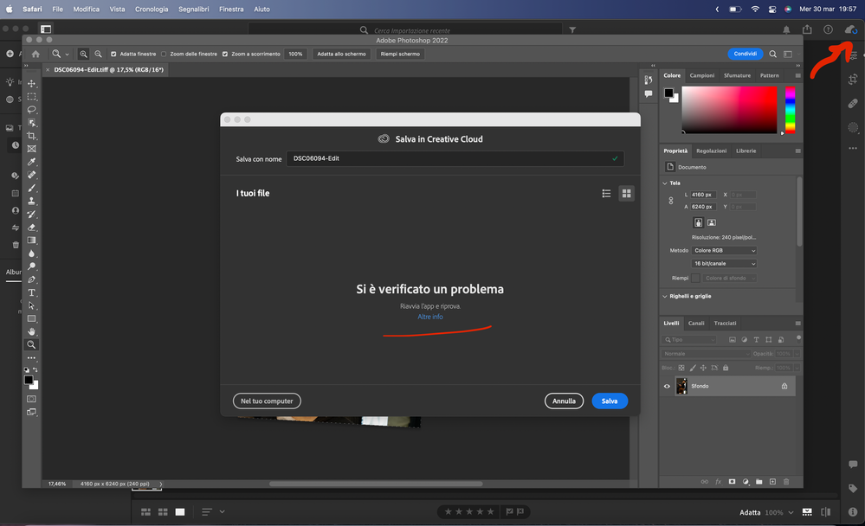
Task: Select the Eyedropper tool
Action: click(31, 161)
